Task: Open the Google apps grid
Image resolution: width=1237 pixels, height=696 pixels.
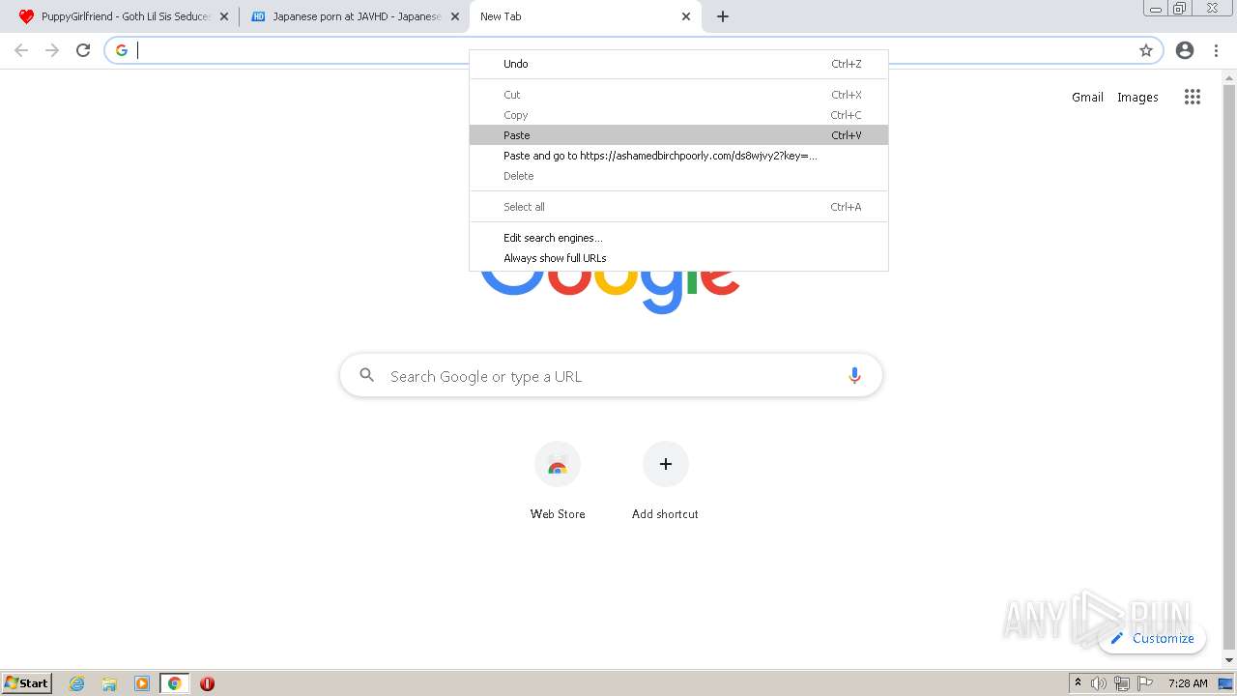Action: (1193, 97)
